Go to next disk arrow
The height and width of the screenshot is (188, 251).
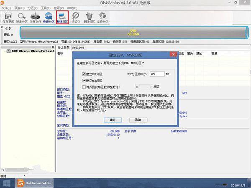tap(10, 28)
